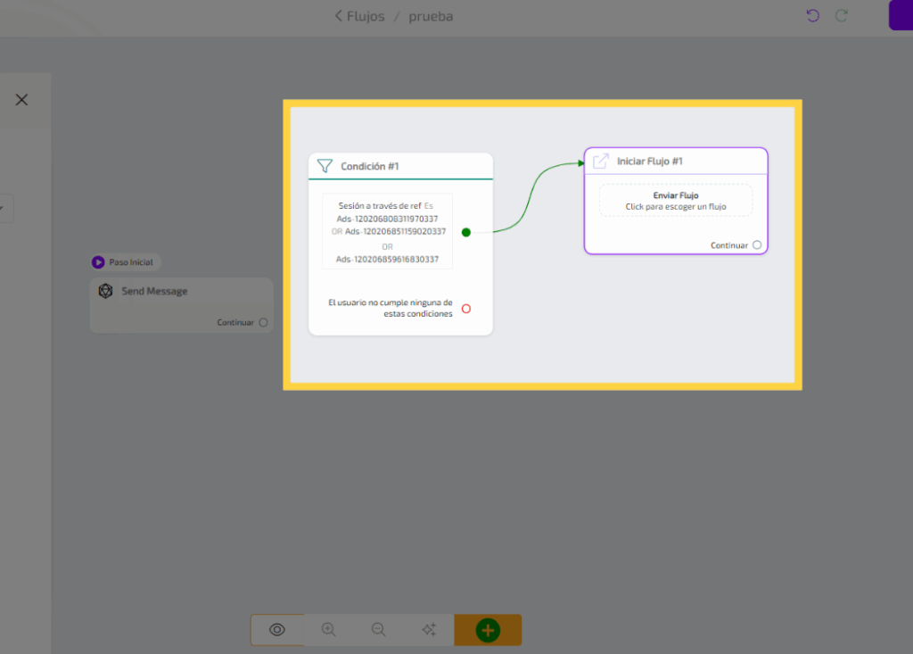Click the prueba flow name in breadcrumb
The image size is (913, 654).
pyautogui.click(x=431, y=16)
